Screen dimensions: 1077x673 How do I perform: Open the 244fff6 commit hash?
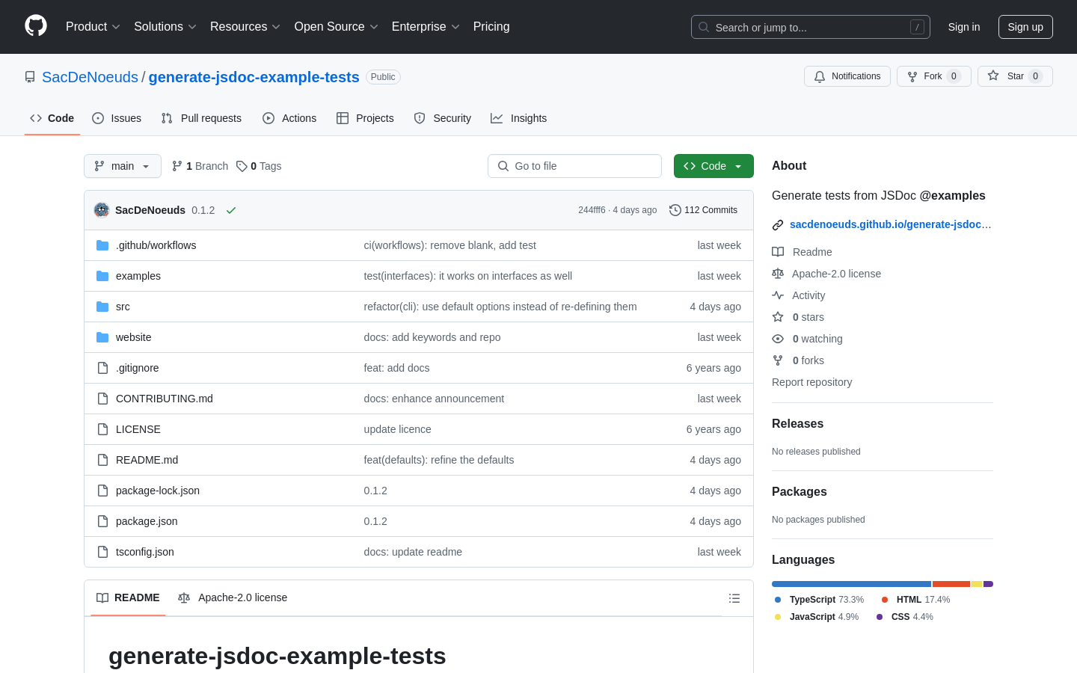(592, 210)
